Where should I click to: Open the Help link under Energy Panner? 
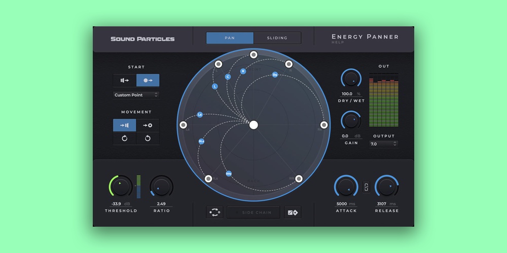[x=338, y=43]
